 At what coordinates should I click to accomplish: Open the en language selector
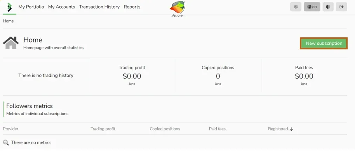point(312,7)
